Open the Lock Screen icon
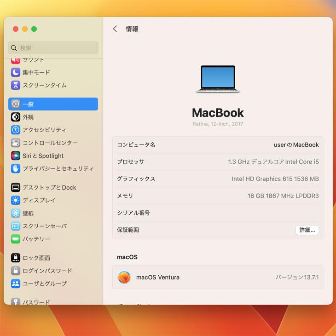This screenshot has width=336, height=336. coord(16,258)
